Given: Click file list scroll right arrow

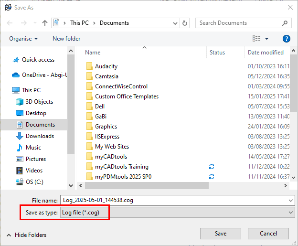Looking at the screenshot, I should coord(285,185).
